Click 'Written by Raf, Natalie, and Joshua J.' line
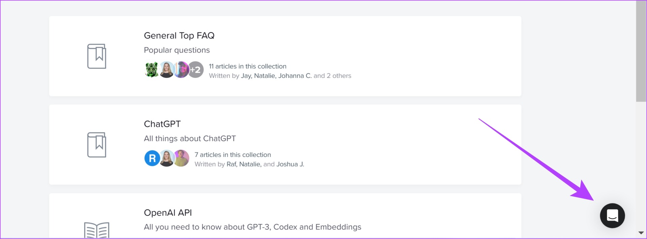This screenshot has height=239, width=647. click(x=249, y=164)
